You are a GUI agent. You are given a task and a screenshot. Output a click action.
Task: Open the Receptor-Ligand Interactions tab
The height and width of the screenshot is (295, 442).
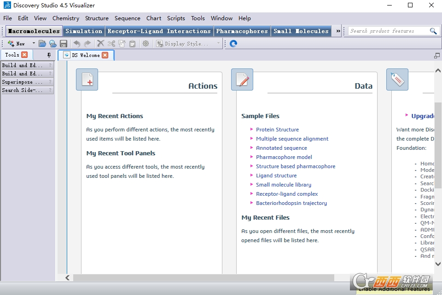tap(159, 31)
